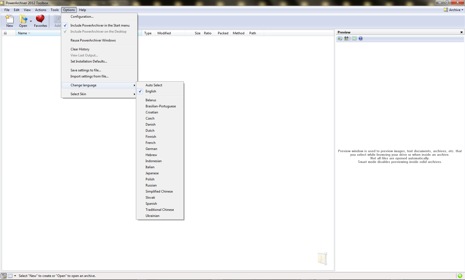This screenshot has width=465, height=280.
Task: Select Ukrainian language
Action: coord(160,216)
